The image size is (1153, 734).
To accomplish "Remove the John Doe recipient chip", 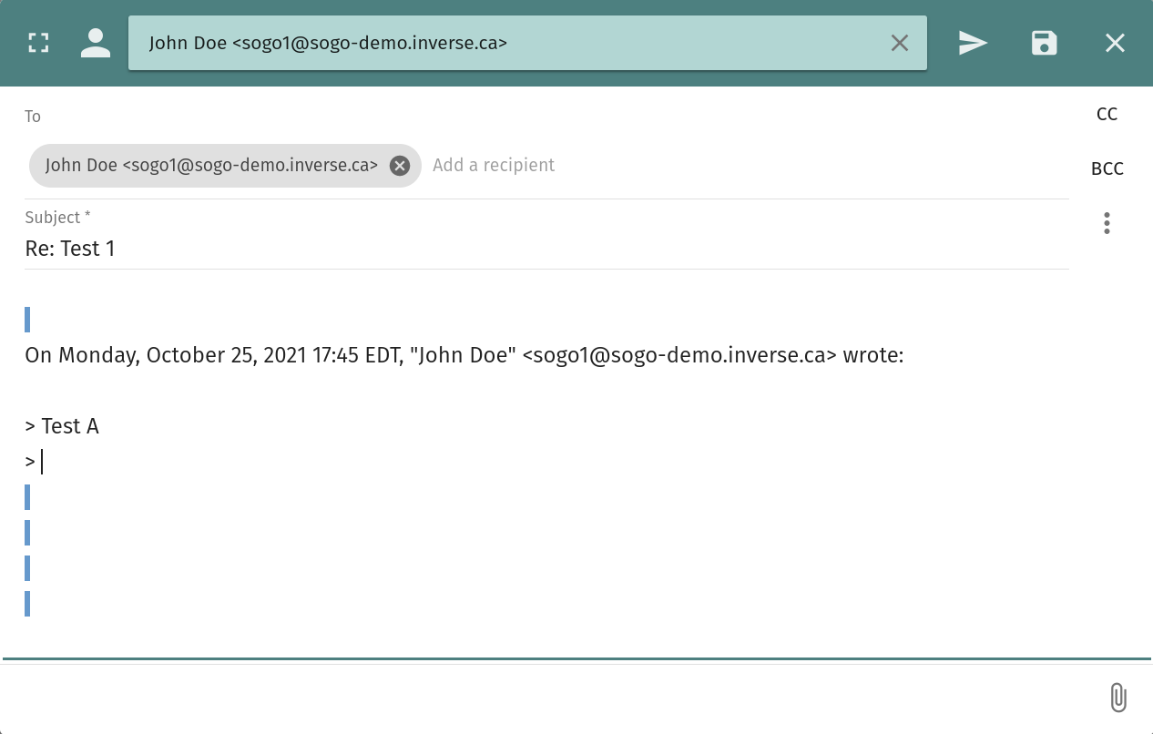I will (399, 166).
